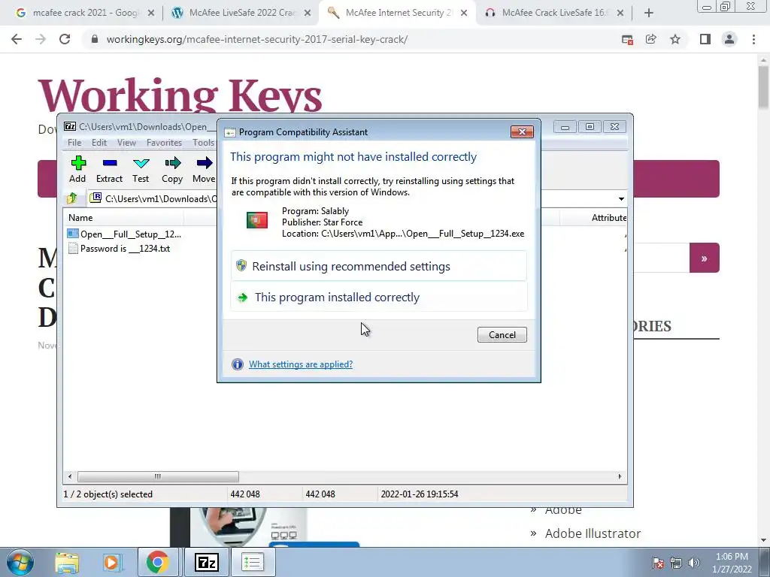The width and height of the screenshot is (770, 577).
Task: Click the Chrome taskbar icon
Action: 157,562
